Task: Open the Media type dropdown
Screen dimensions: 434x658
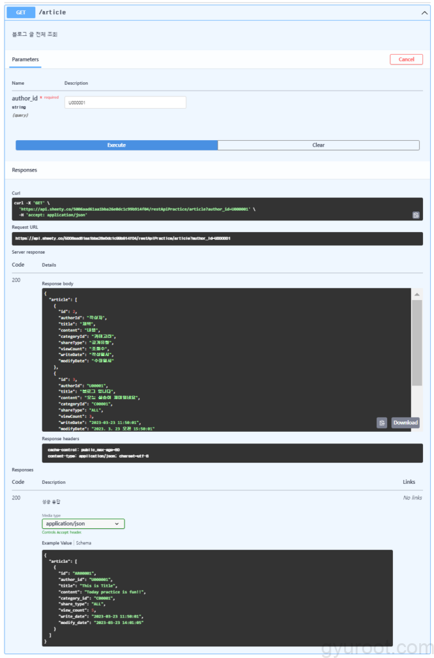Action: point(83,524)
